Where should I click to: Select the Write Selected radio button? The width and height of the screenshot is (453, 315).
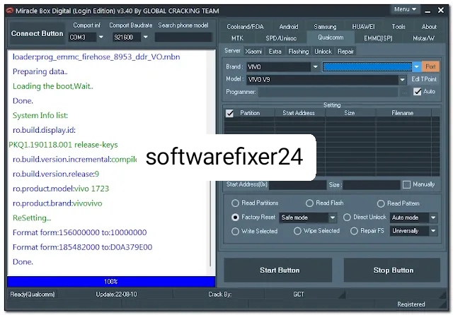[x=235, y=231]
